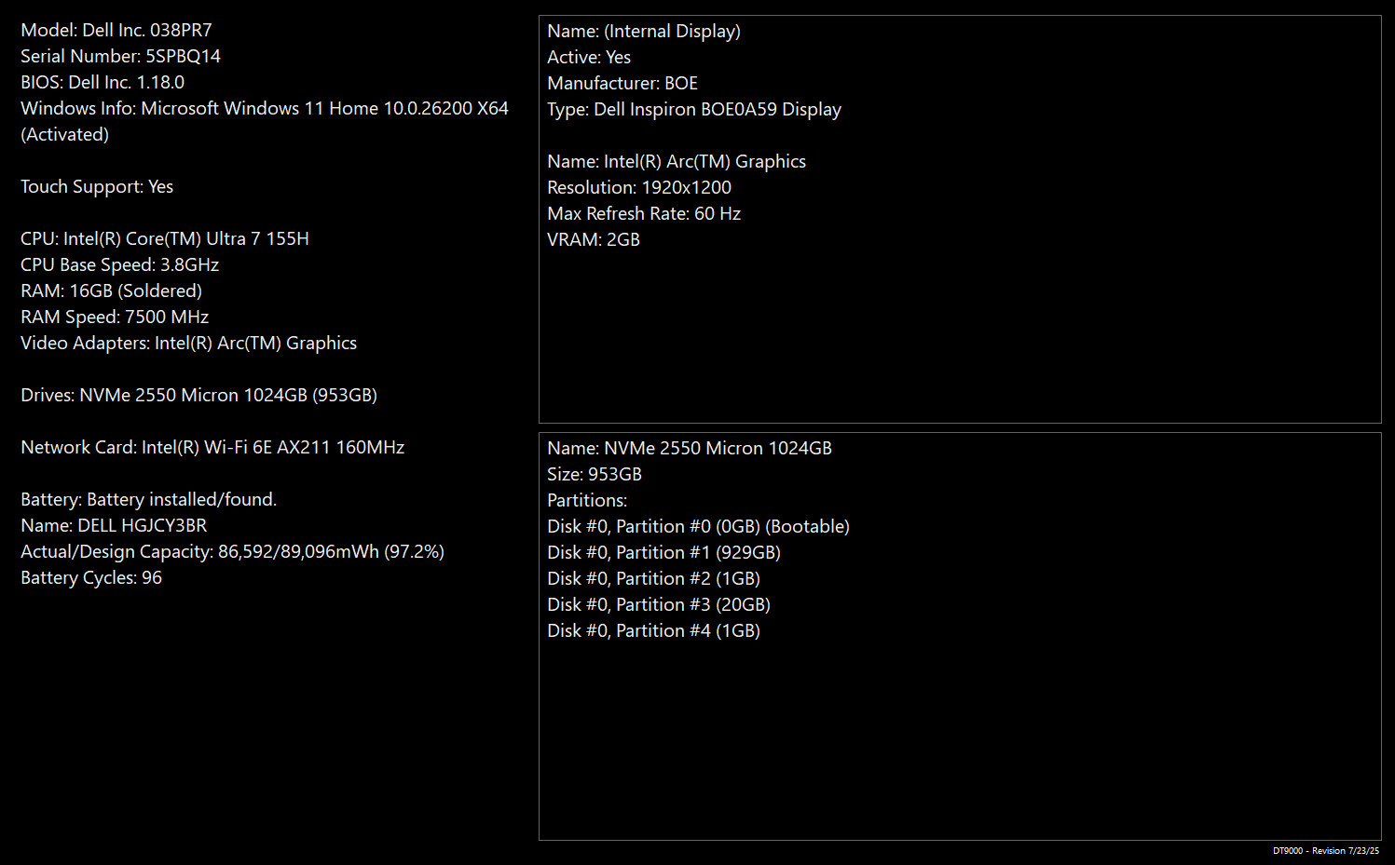
Task: Click the BIOS: Dell Inc. 1.18.0 line
Action: coord(103,82)
